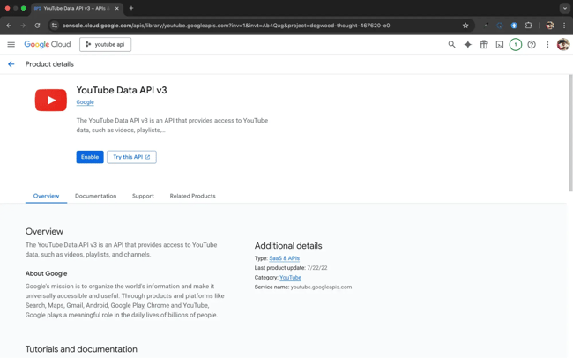Bookmark this page with star icon
The width and height of the screenshot is (573, 358).
pos(465,26)
